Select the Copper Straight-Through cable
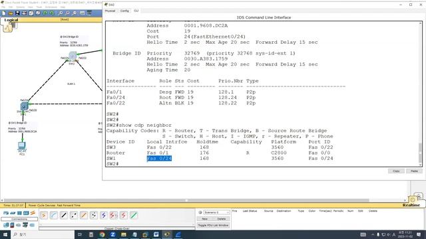The height and width of the screenshot is (239, 426). point(64,215)
